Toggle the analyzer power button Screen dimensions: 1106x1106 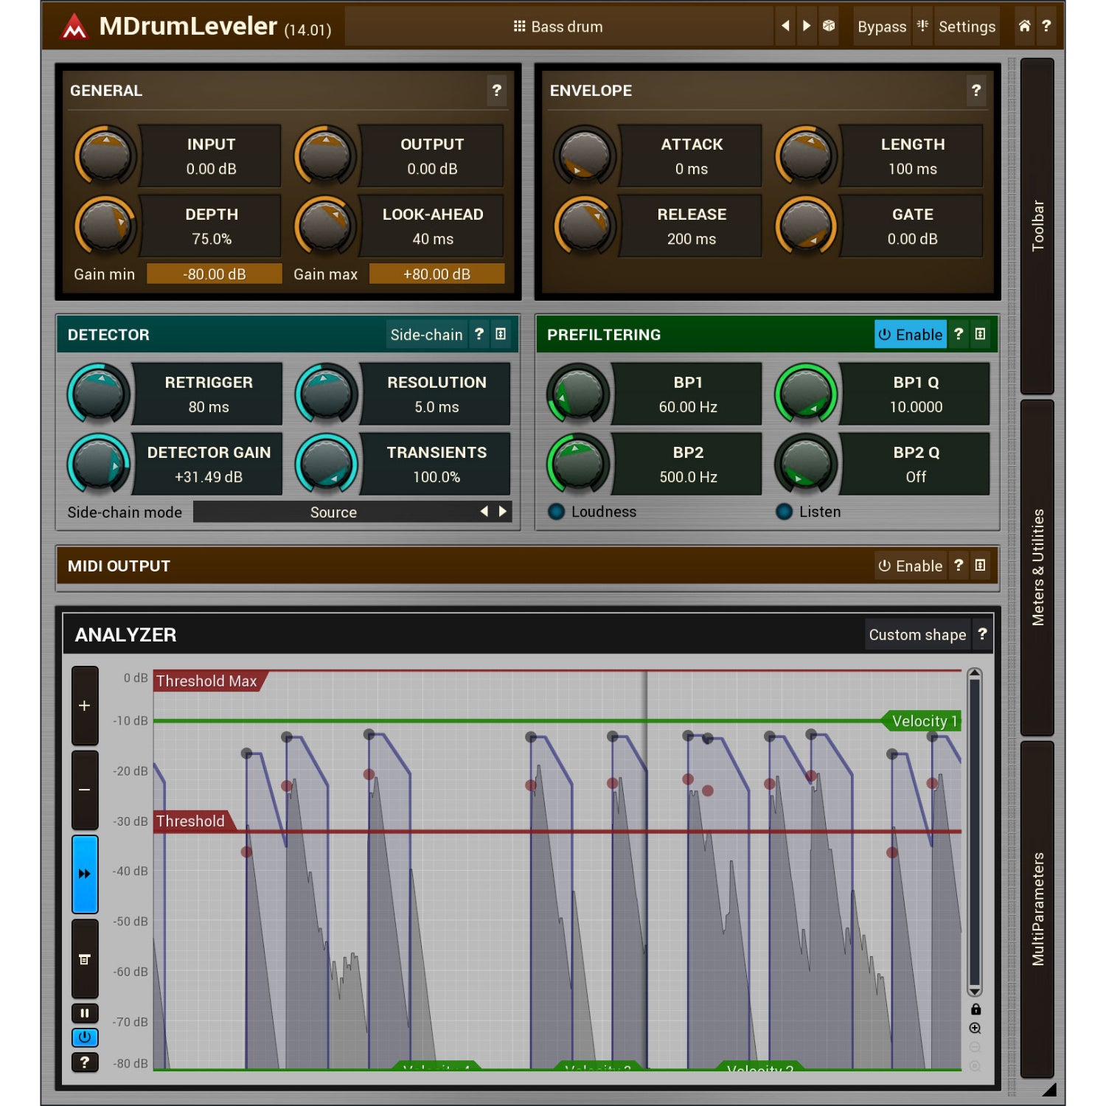(85, 1037)
